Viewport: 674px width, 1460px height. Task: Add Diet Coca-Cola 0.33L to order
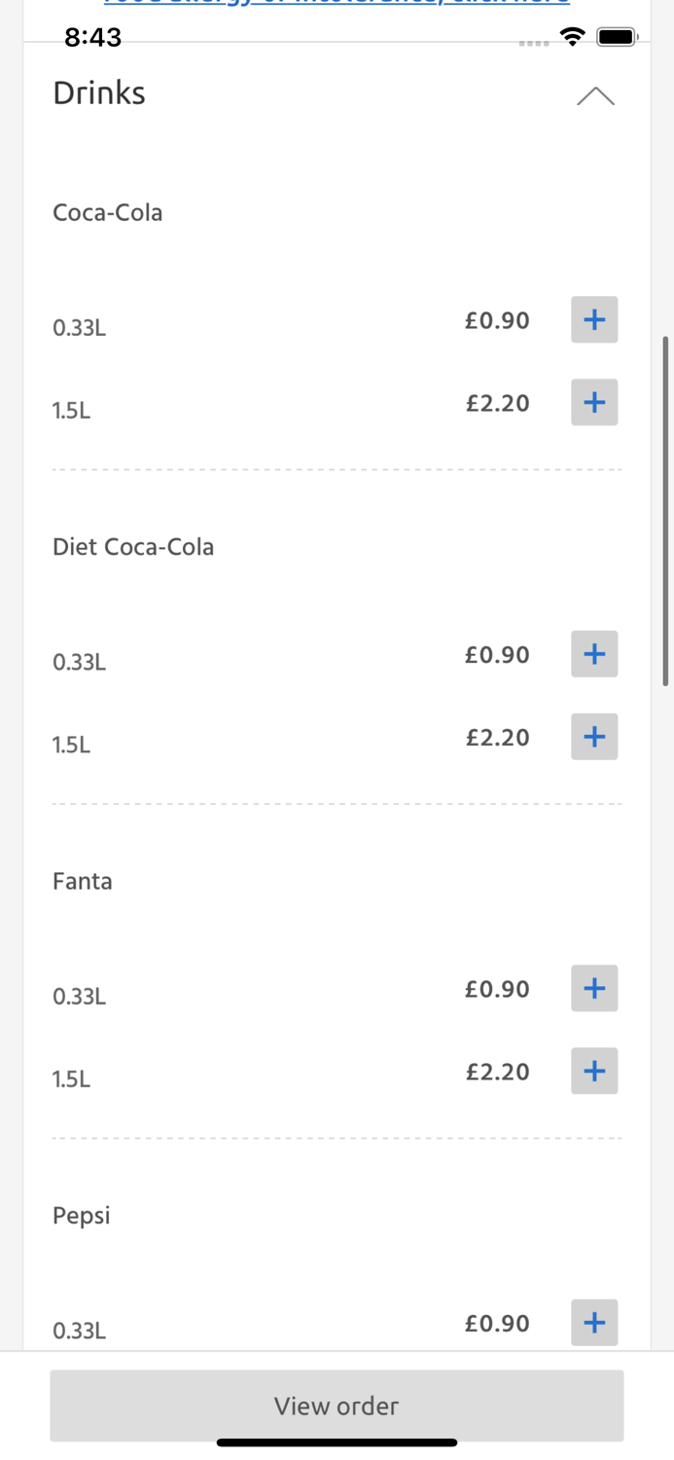point(594,654)
